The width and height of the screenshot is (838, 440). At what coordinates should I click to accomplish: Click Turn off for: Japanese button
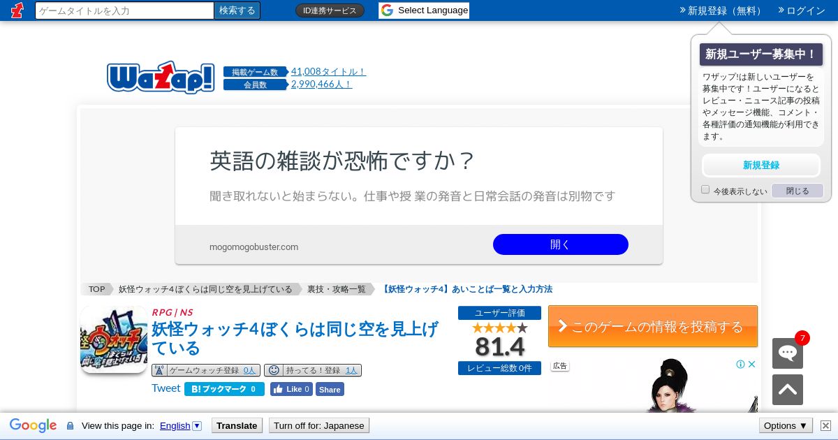click(319, 425)
